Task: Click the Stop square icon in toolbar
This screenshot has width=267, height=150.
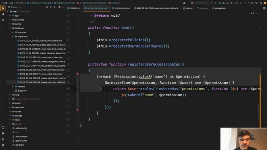Action: [231, 3]
